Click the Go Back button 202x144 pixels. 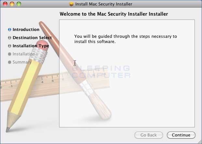149,135
